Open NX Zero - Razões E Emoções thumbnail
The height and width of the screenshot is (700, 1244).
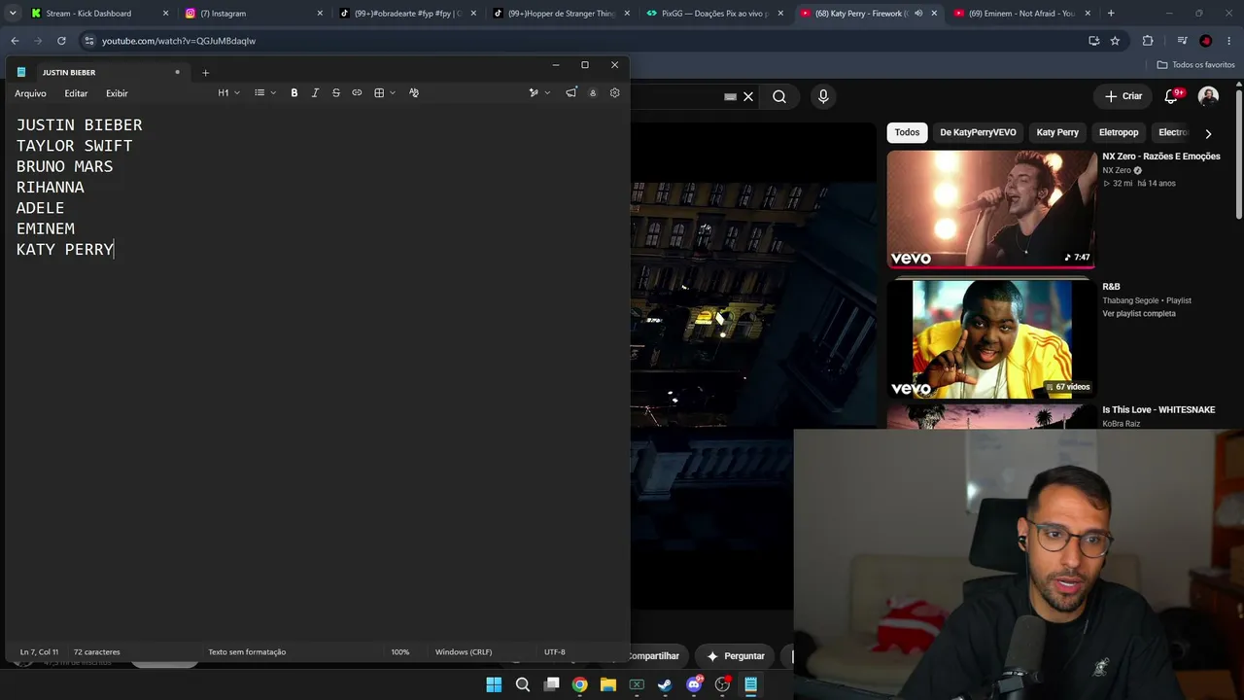(x=991, y=209)
